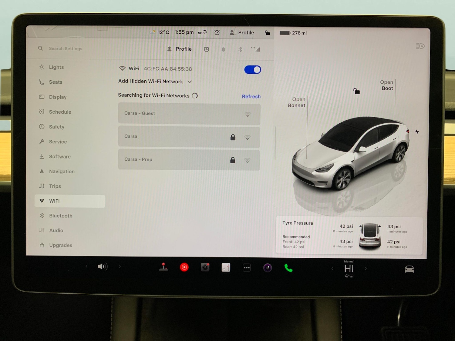Tap the notification bell icon
Image resolution: width=455 pixels, height=341 pixels.
tap(223, 49)
